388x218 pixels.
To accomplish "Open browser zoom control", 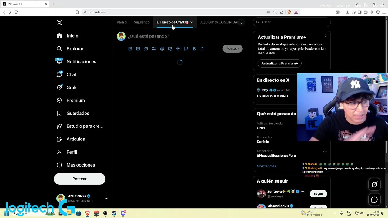I will [x=275, y=12].
